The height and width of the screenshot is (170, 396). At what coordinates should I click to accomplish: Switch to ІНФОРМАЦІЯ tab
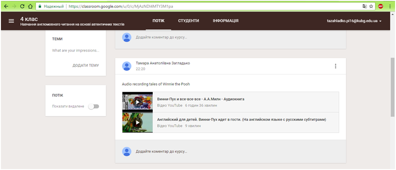coord(226,21)
